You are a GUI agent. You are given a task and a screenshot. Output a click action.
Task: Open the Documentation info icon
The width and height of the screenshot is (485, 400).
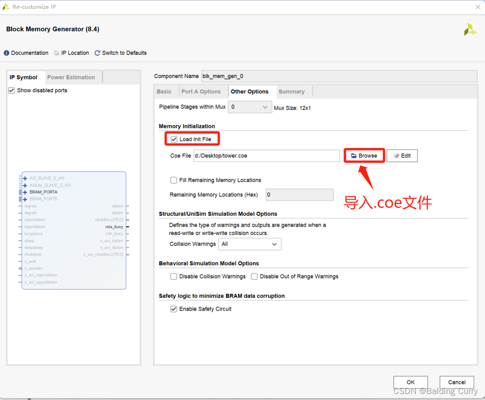[x=6, y=52]
